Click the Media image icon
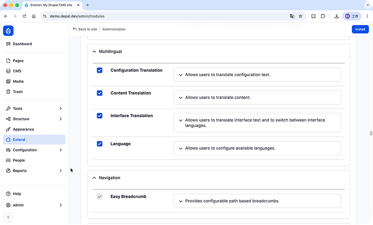The height and width of the screenshot is (225, 373). click(8, 81)
